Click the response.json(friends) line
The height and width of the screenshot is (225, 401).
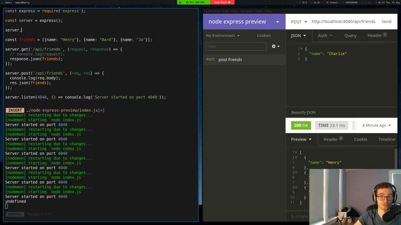pyautogui.click(x=36, y=59)
